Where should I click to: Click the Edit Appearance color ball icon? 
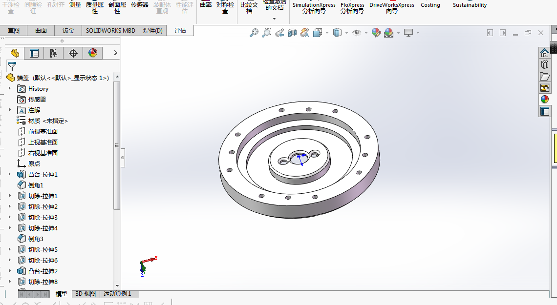tap(376, 33)
